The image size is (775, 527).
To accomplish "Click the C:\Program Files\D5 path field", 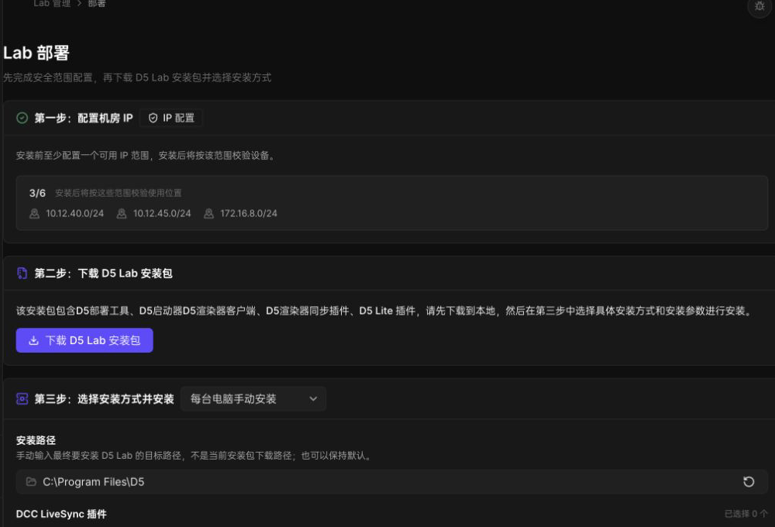I will tap(392, 481).
